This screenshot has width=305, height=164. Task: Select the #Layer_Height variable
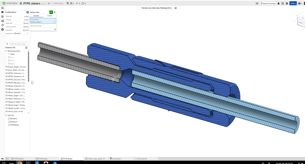click(x=16, y=67)
